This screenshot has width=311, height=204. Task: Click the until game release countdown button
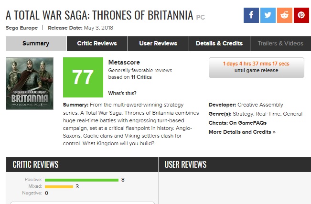tap(256, 67)
